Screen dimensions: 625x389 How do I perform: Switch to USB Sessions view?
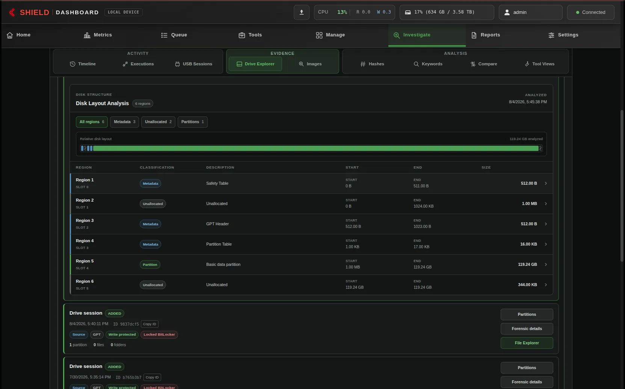click(x=193, y=64)
